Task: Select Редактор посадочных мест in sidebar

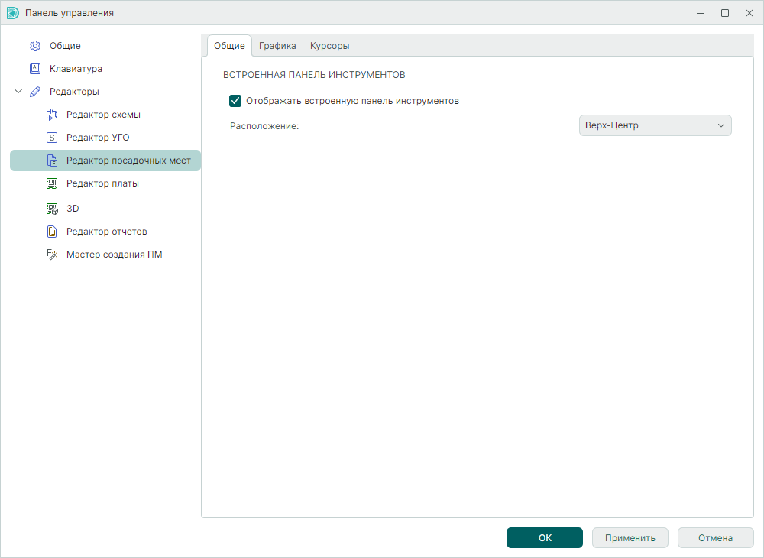Action: tap(128, 161)
